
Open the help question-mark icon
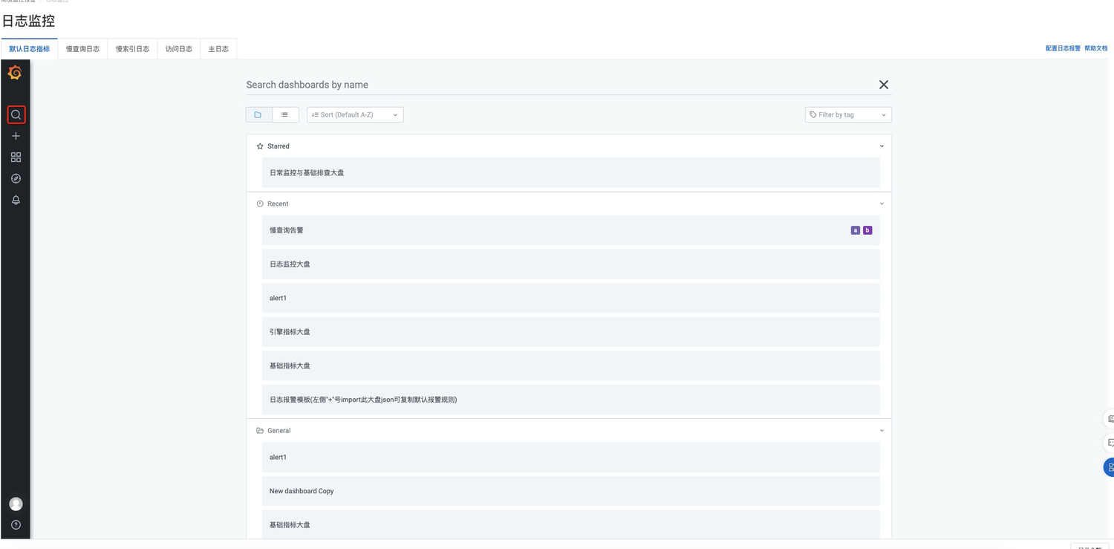[16, 524]
